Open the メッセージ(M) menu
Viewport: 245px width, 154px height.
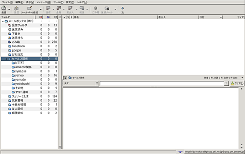pyautogui.click(x=44, y=3)
